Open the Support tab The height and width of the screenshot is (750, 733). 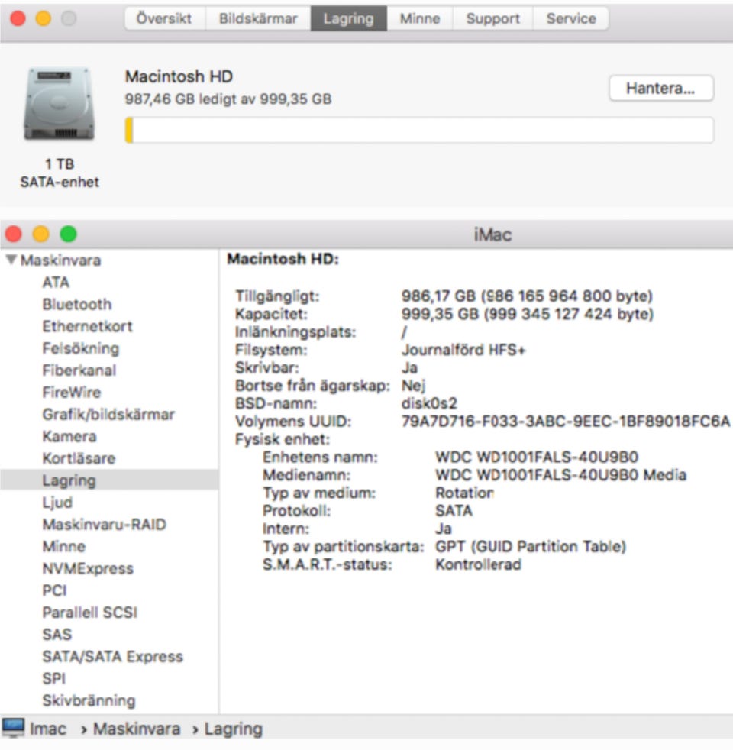click(x=492, y=19)
